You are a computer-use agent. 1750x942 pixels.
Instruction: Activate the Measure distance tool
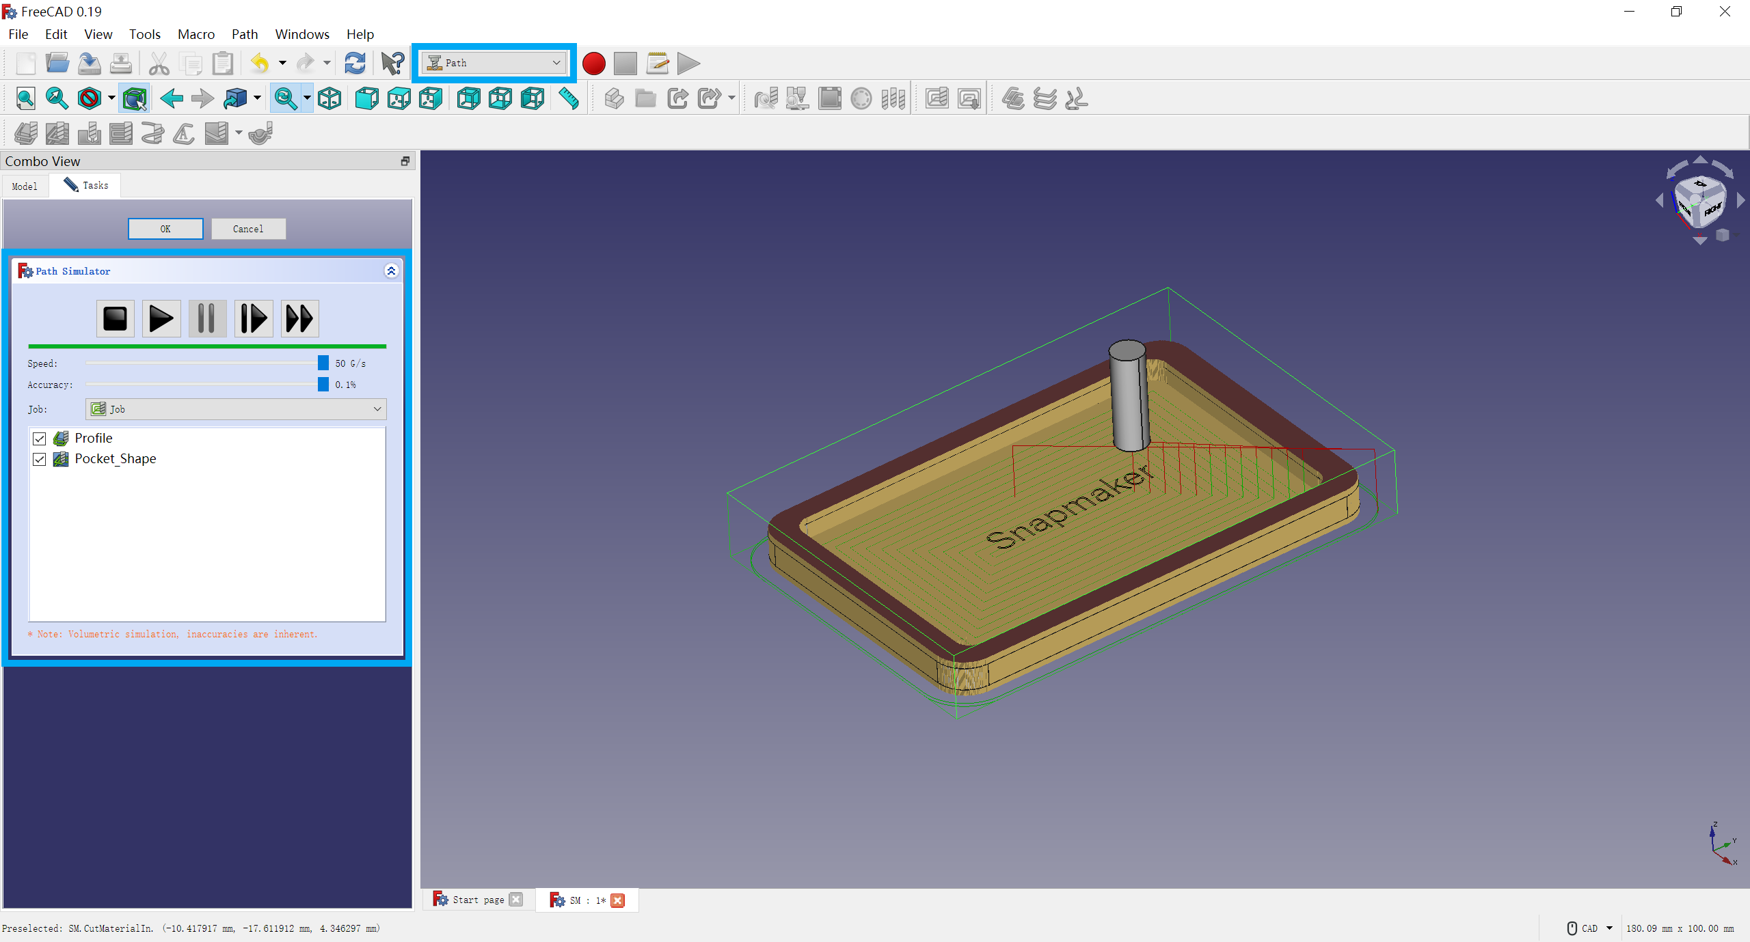click(568, 98)
